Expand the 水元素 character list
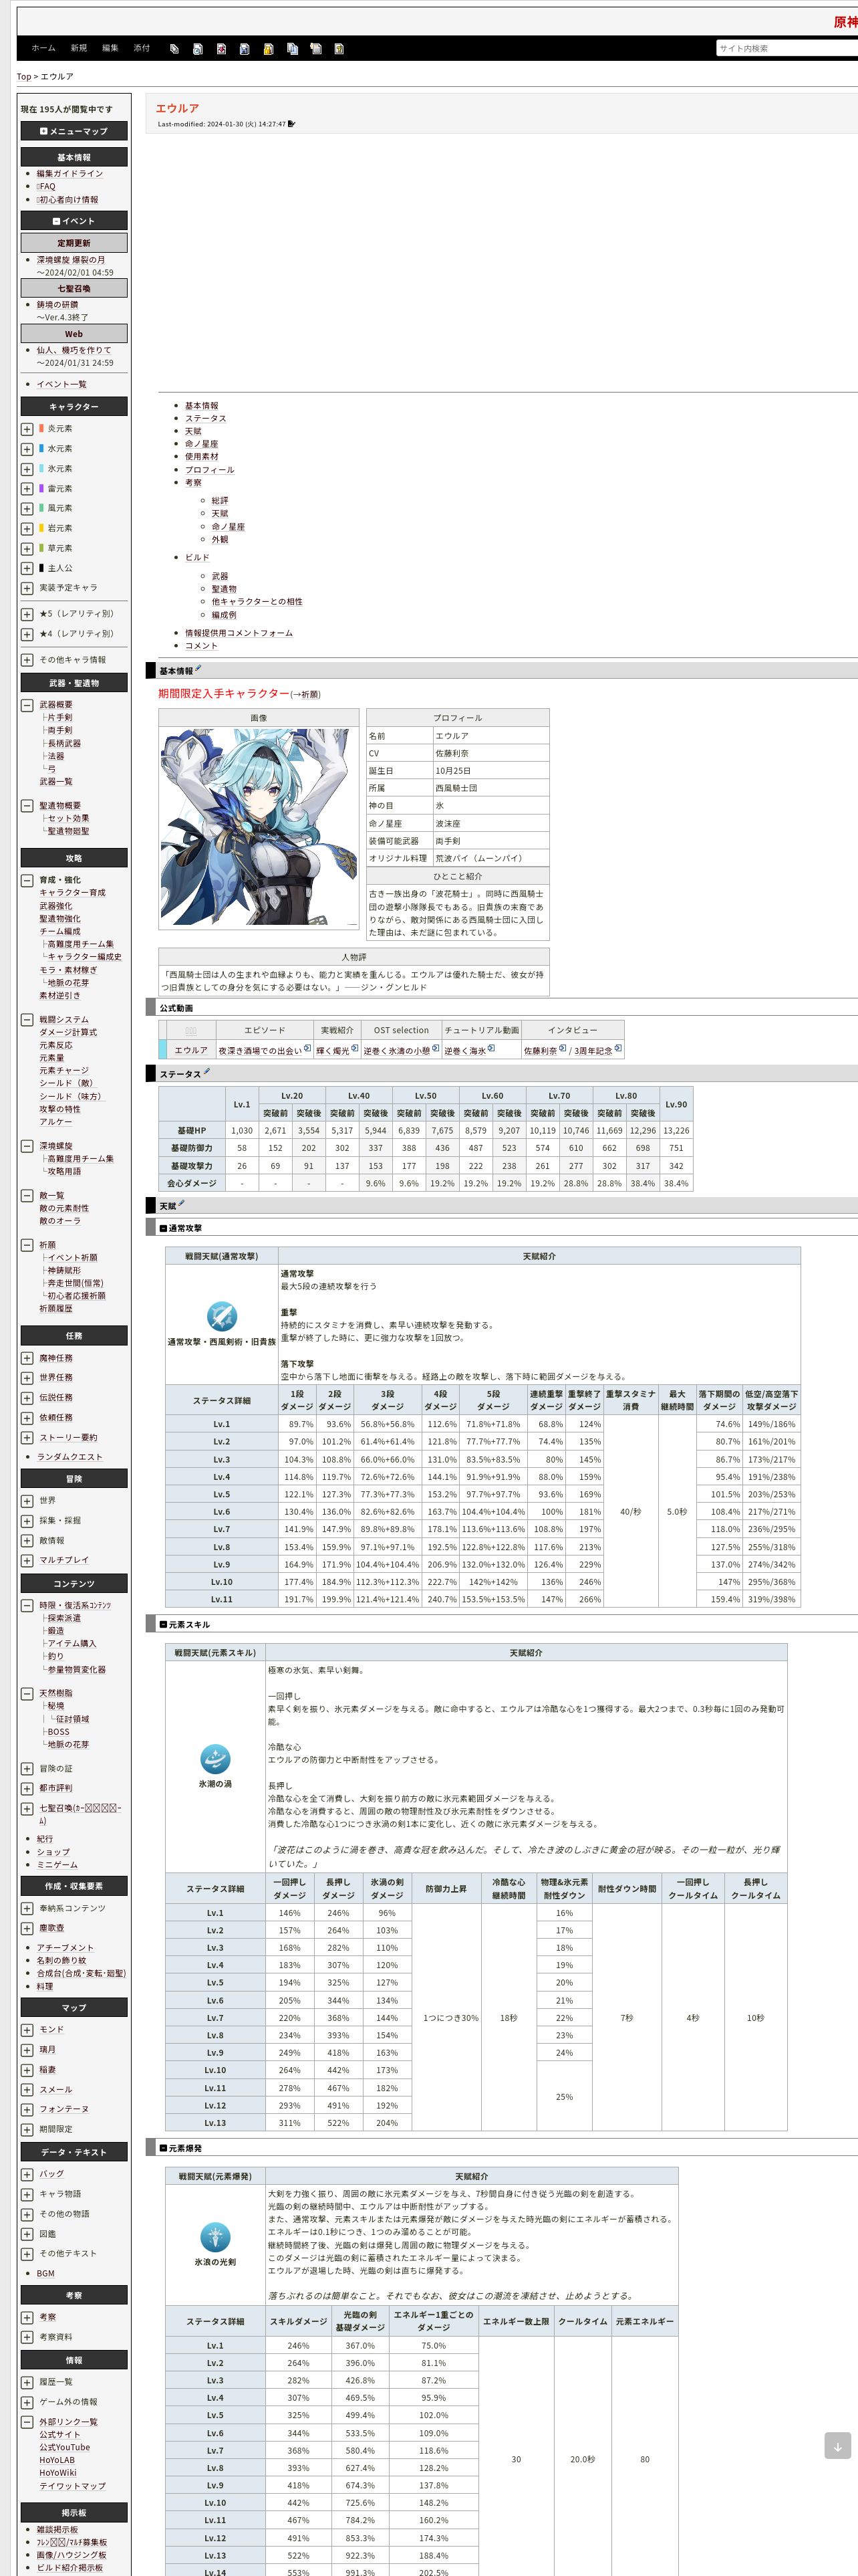 click(x=27, y=449)
